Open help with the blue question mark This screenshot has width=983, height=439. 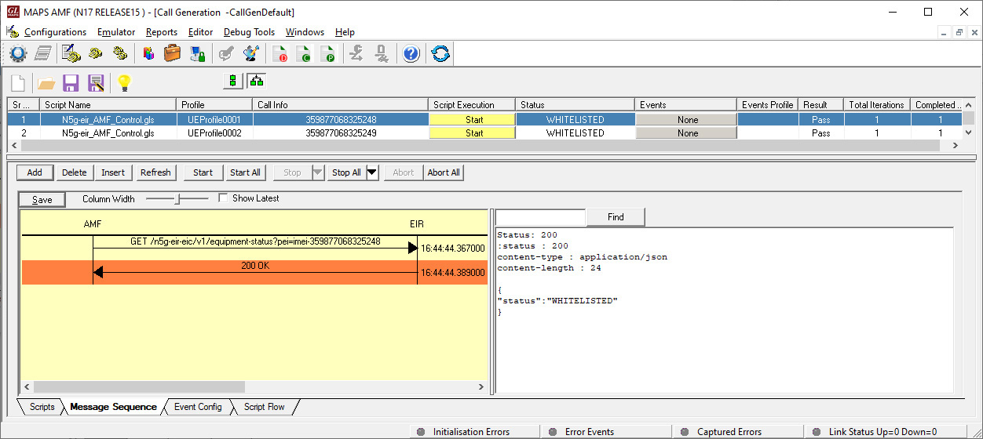point(411,53)
